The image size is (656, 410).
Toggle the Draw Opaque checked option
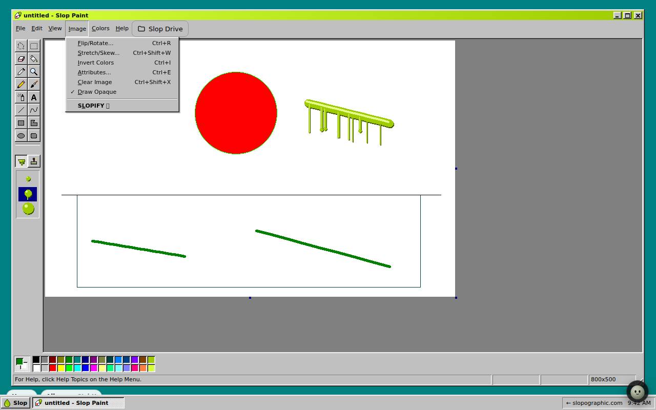click(x=122, y=92)
